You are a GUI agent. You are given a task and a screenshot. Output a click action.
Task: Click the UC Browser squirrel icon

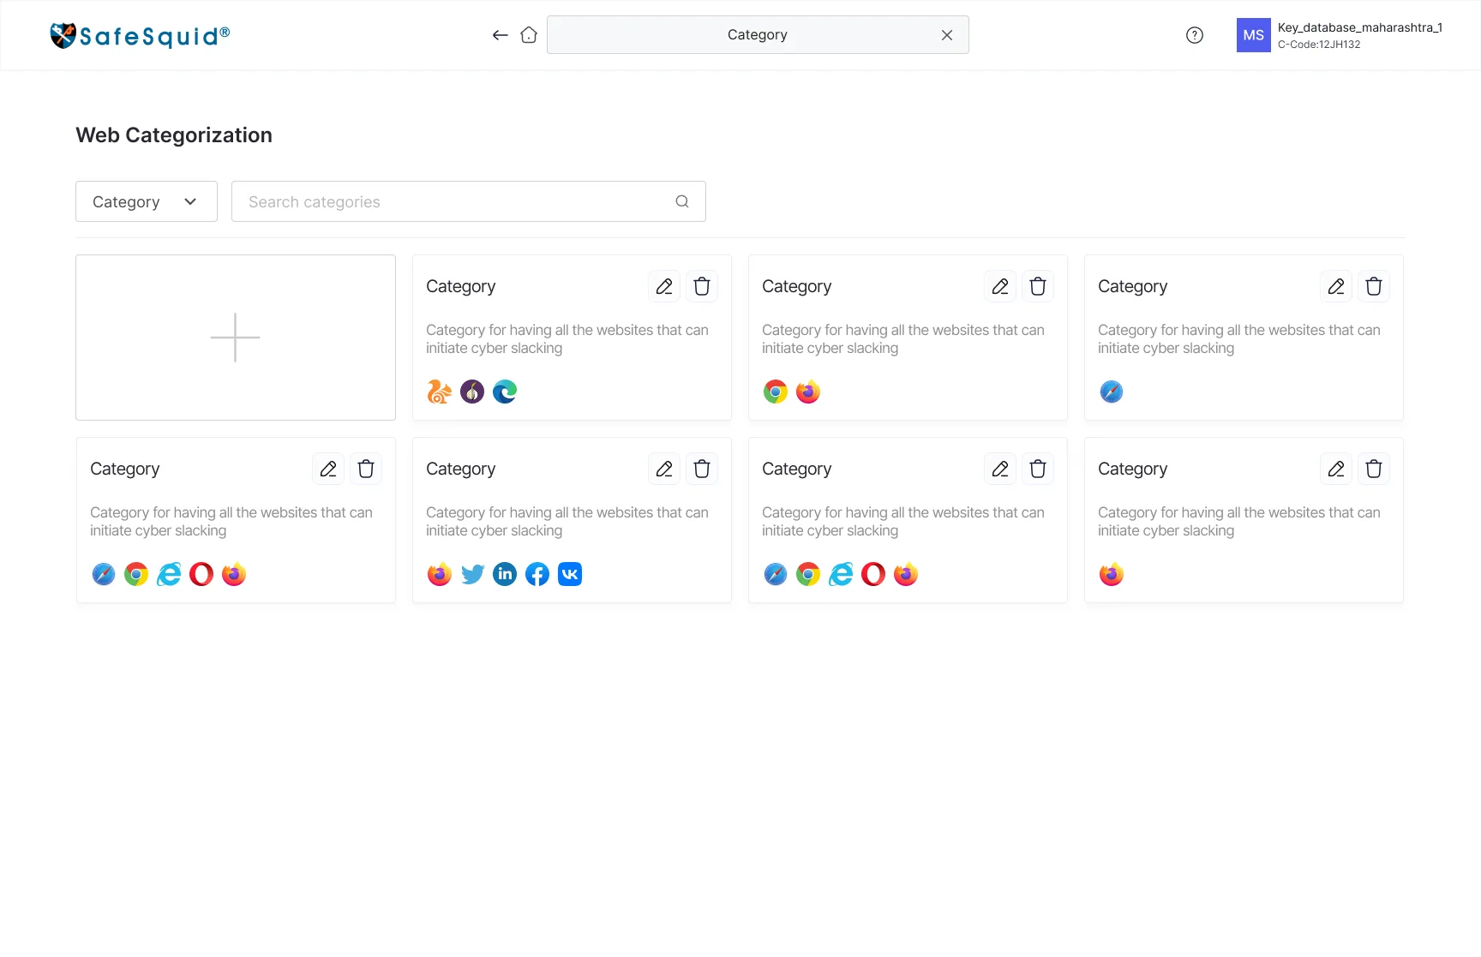pos(440,392)
